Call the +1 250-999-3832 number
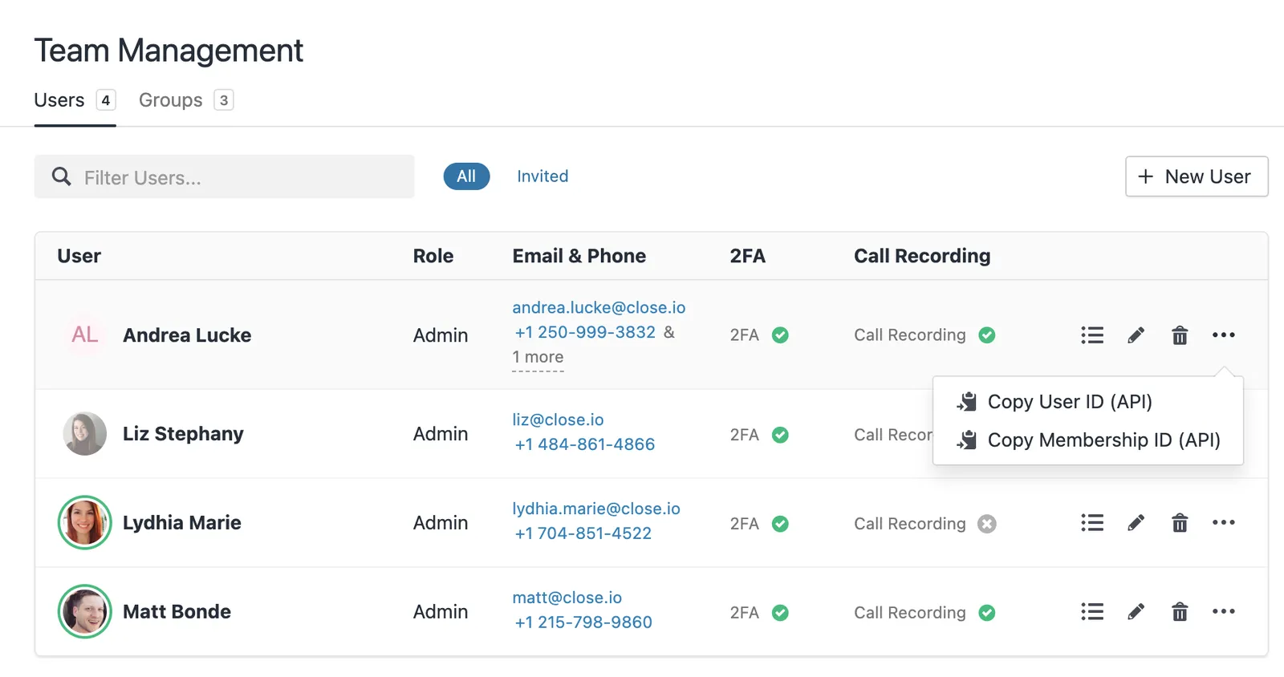1284x677 pixels. (585, 332)
